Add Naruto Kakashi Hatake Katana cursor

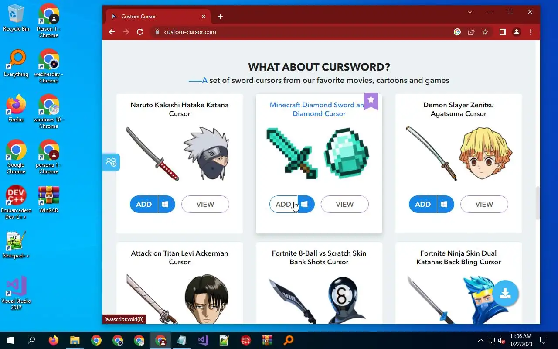pyautogui.click(x=144, y=204)
